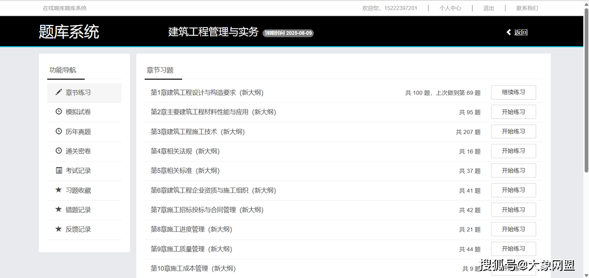Click the page's vertical scrollbar

(x=586, y=88)
